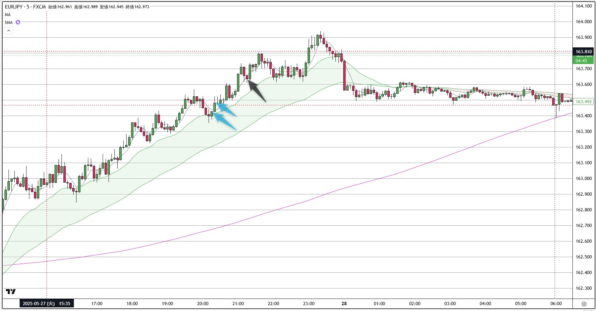Click the 2025-05-27 (火) 15:35 date label

[x=47, y=303]
